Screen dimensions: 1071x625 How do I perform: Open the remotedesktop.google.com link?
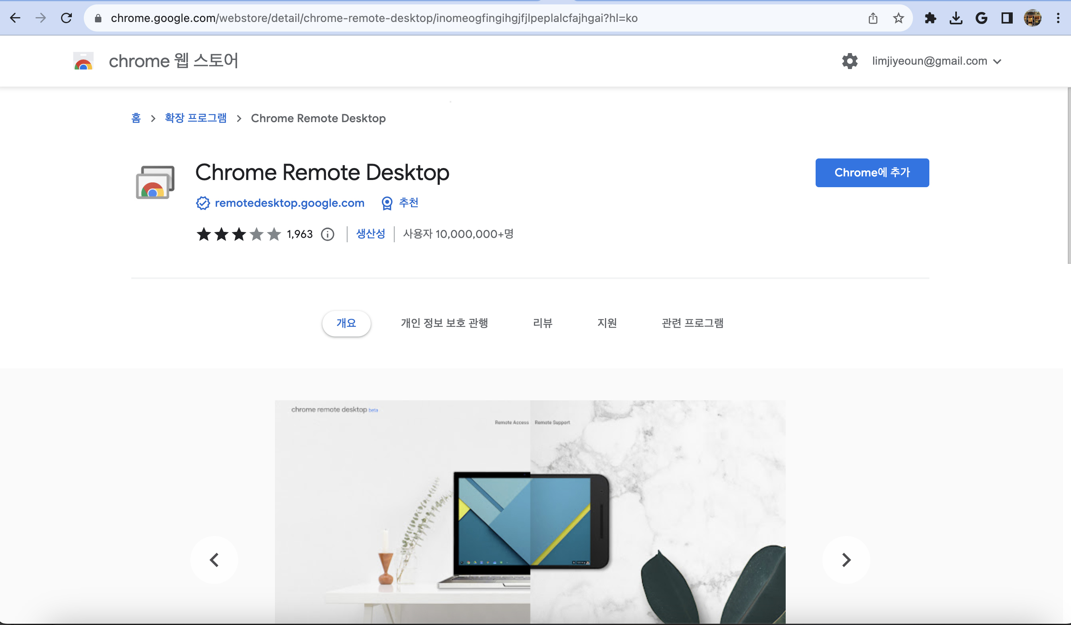pos(289,203)
